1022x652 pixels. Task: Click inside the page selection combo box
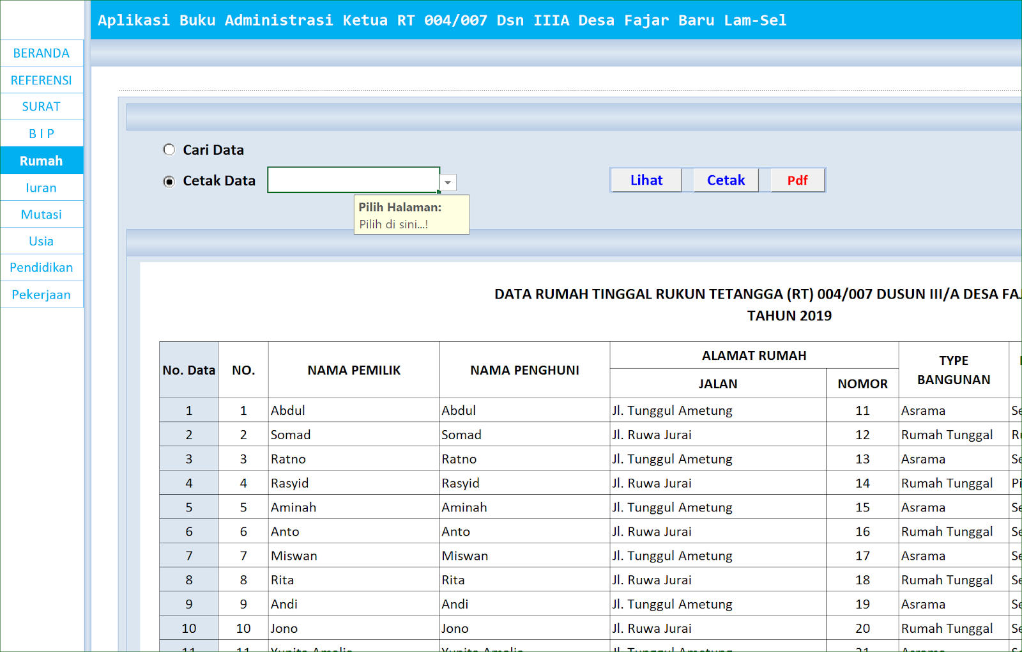click(354, 180)
